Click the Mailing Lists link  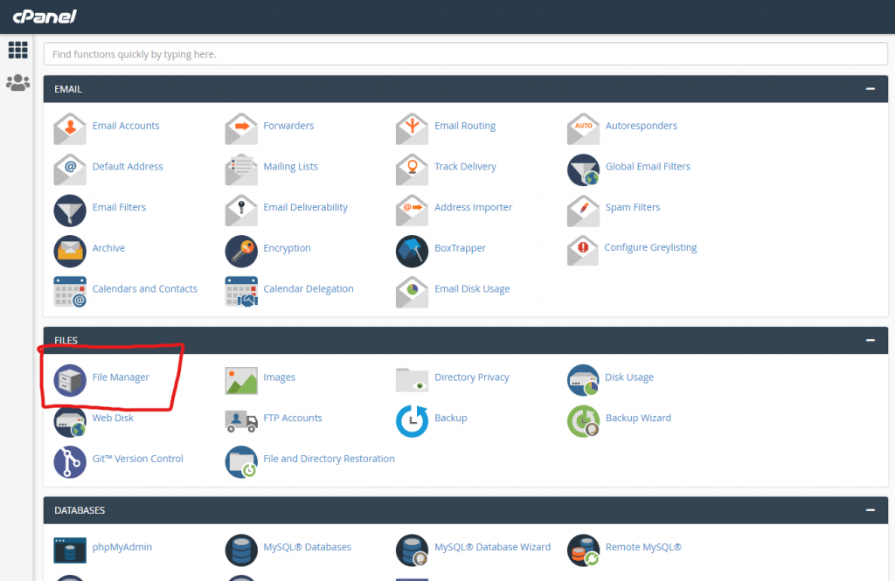click(x=290, y=167)
